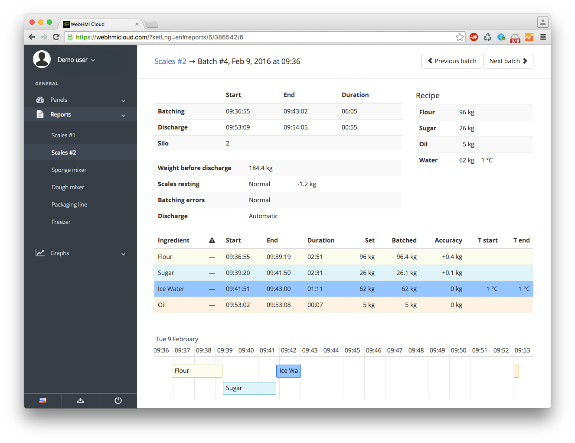Select the Oil ingredient row
This screenshot has height=443, width=575.
coord(344,305)
